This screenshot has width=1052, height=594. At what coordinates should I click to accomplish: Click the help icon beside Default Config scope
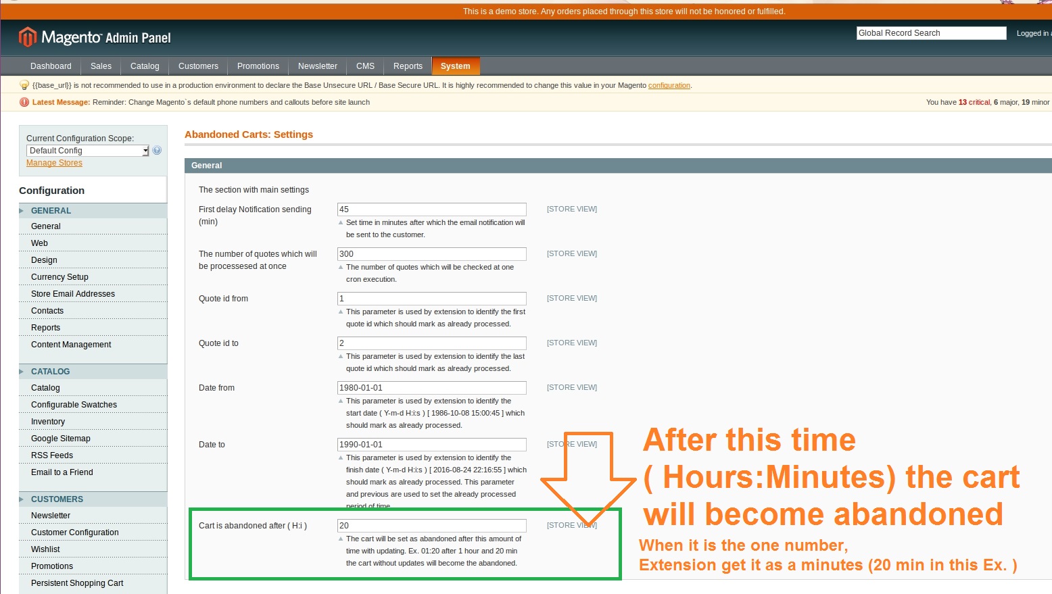pos(157,151)
